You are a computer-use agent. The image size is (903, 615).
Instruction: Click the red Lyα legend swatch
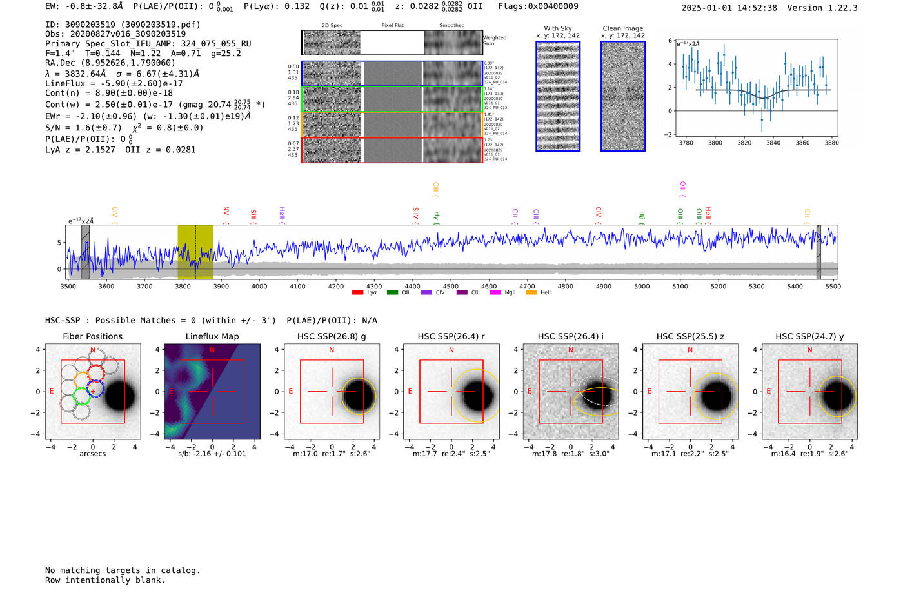[x=357, y=293]
